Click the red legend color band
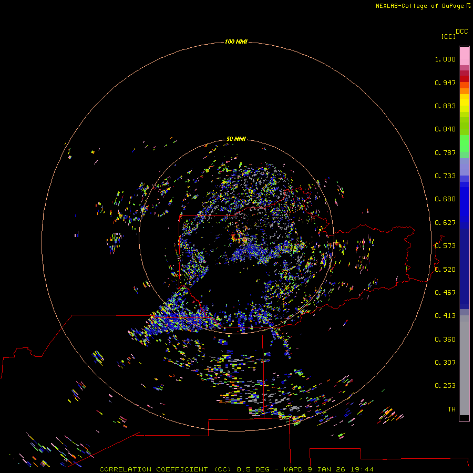 coord(464,79)
